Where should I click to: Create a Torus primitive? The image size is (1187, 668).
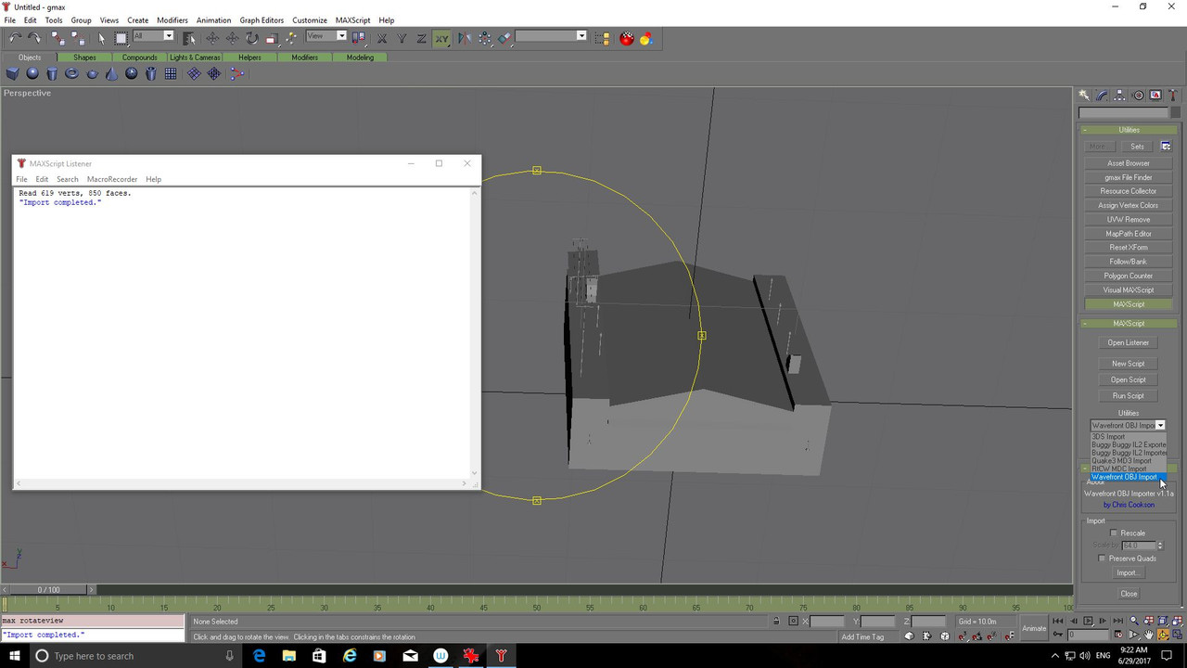point(71,73)
